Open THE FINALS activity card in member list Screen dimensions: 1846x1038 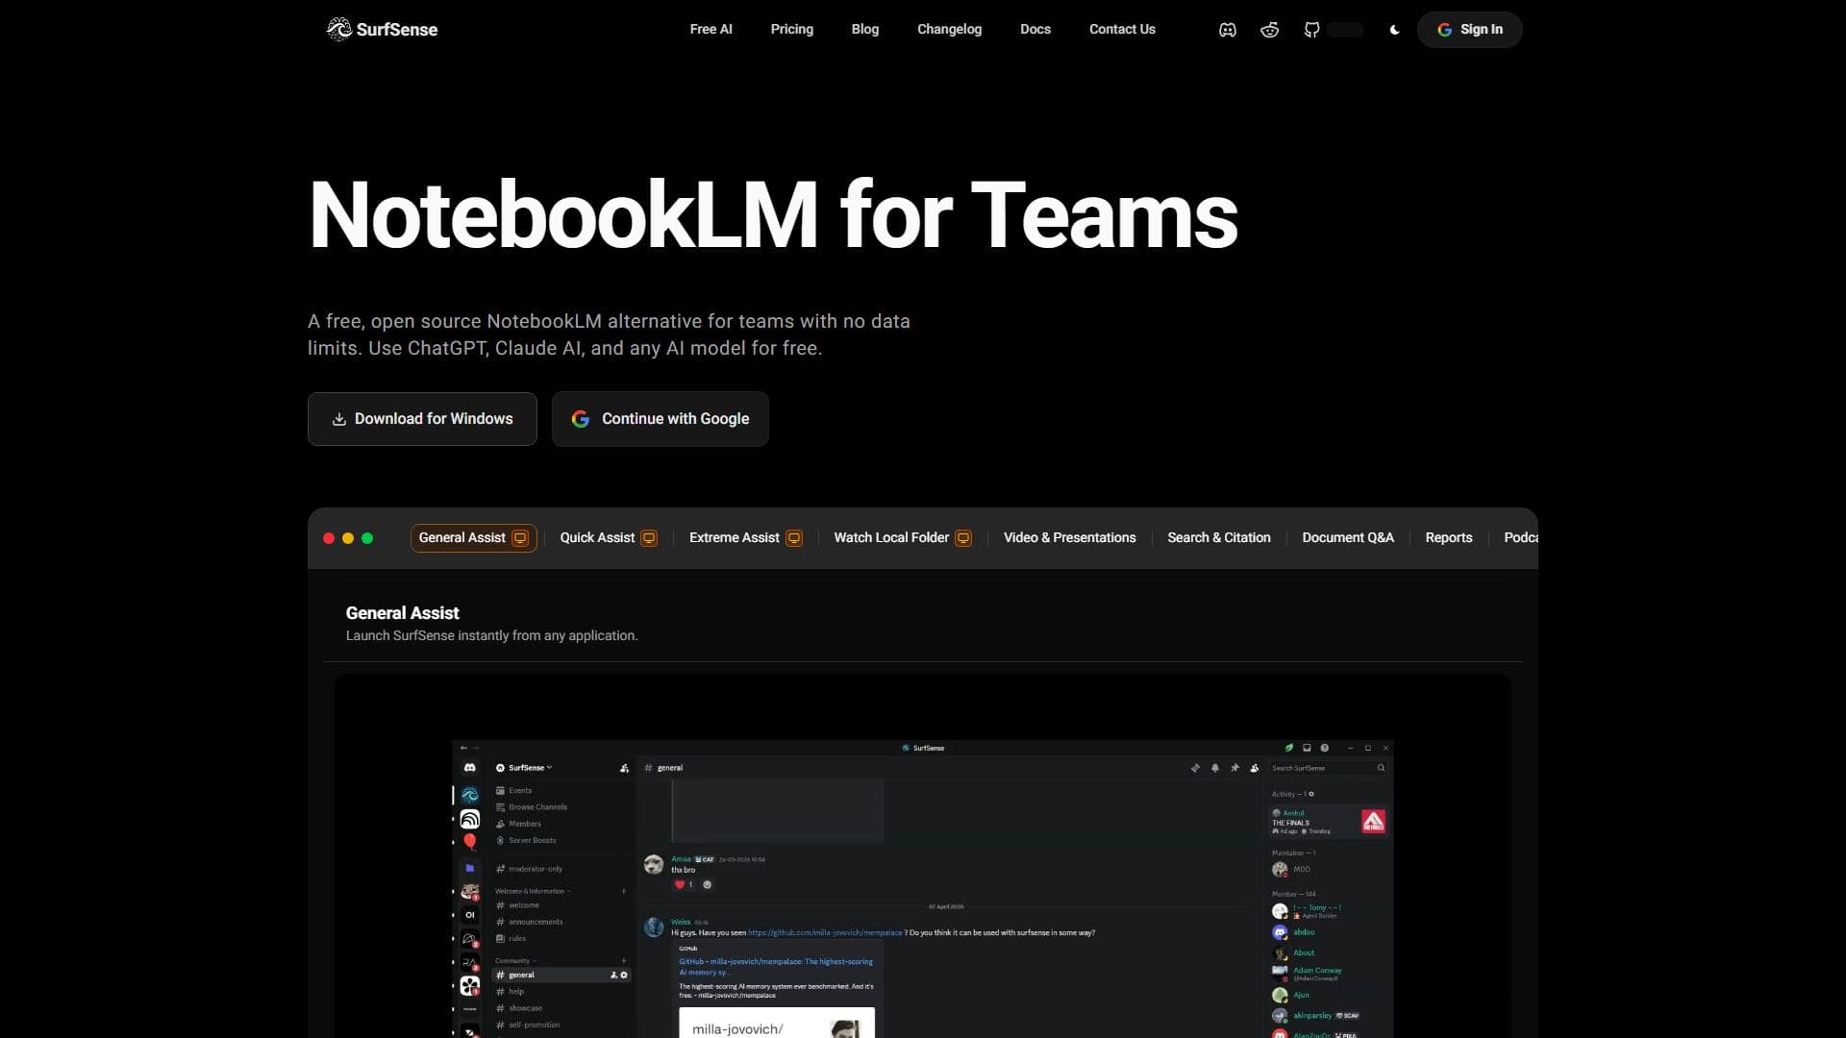click(x=1329, y=822)
